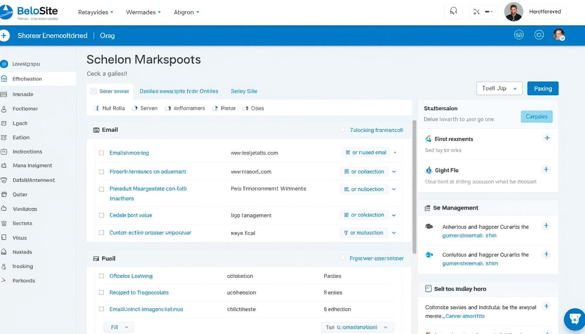This screenshot has width=585, height=334.
Task: Click the Mana Inaigment sidebar icon
Action: click(4, 166)
